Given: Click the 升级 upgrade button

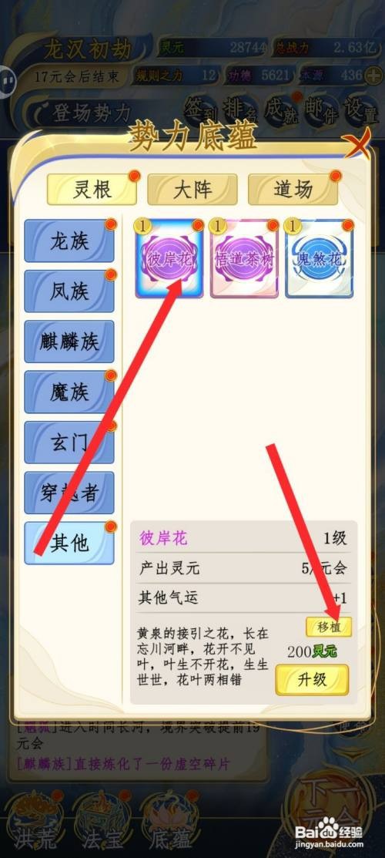Looking at the screenshot, I should point(312,680).
